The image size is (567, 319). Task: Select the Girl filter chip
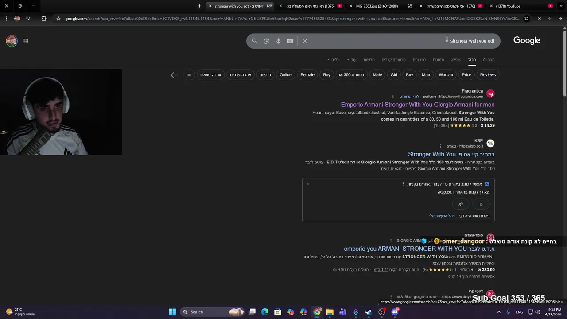click(x=394, y=75)
